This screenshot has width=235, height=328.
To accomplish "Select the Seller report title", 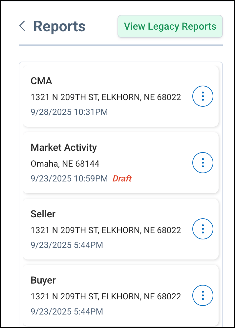I will coord(43,214).
